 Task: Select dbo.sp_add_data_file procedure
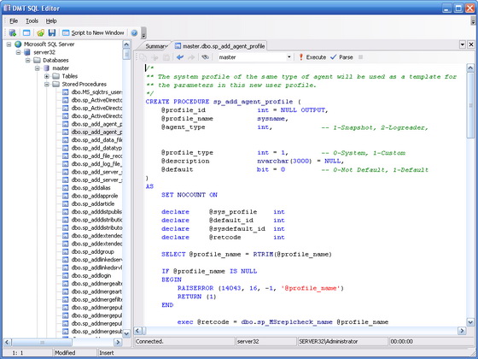96,140
